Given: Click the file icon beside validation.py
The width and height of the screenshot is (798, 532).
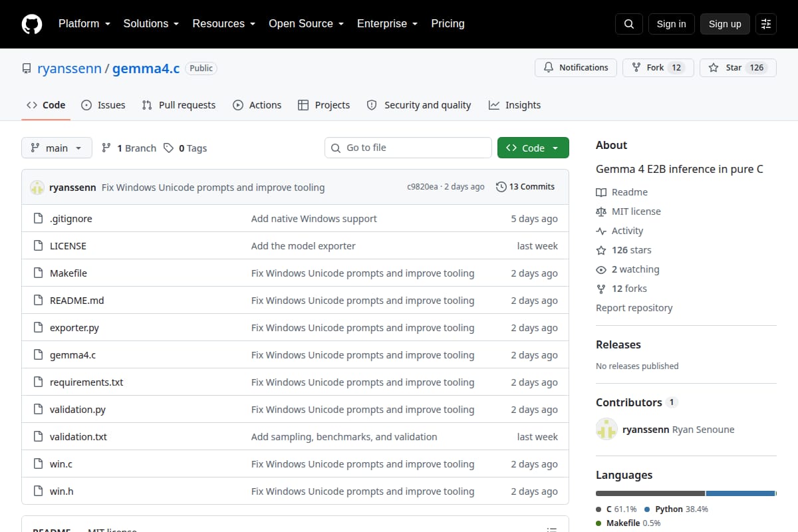Looking at the screenshot, I should pos(38,410).
